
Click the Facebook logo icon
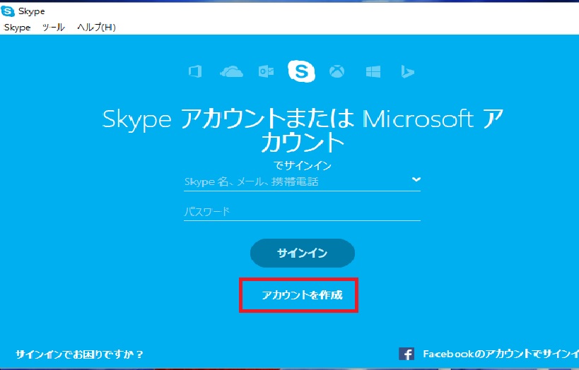point(407,354)
